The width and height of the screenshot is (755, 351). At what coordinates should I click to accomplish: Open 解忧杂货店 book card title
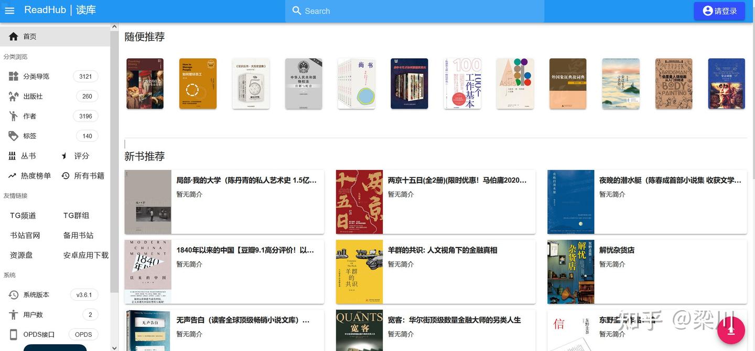(x=617, y=250)
